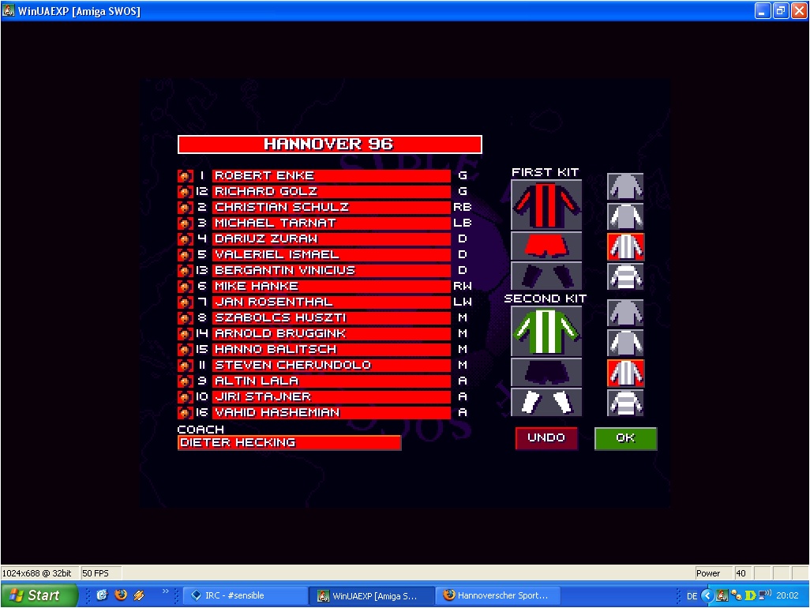810x608 pixels.
Task: Click the first kit red shorts
Action: point(546,246)
